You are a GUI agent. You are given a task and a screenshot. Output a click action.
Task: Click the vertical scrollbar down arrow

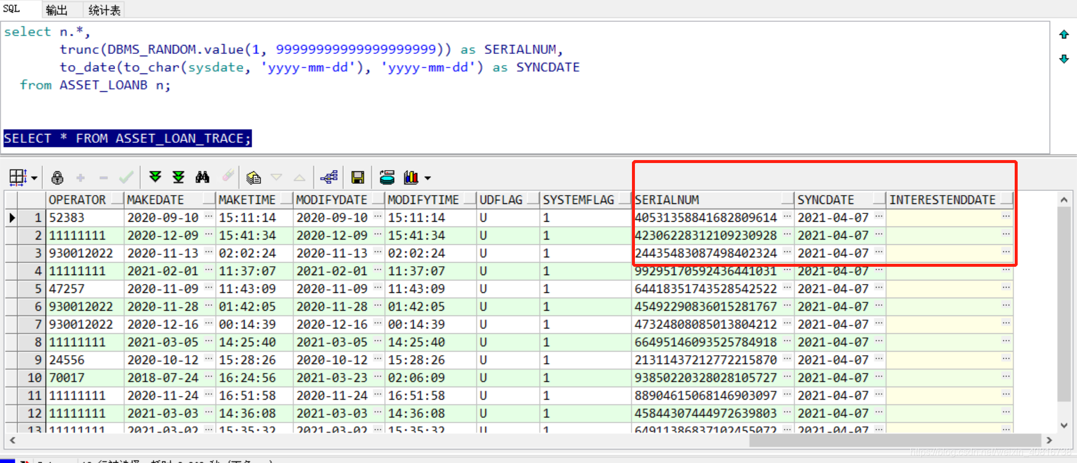tap(1064, 425)
